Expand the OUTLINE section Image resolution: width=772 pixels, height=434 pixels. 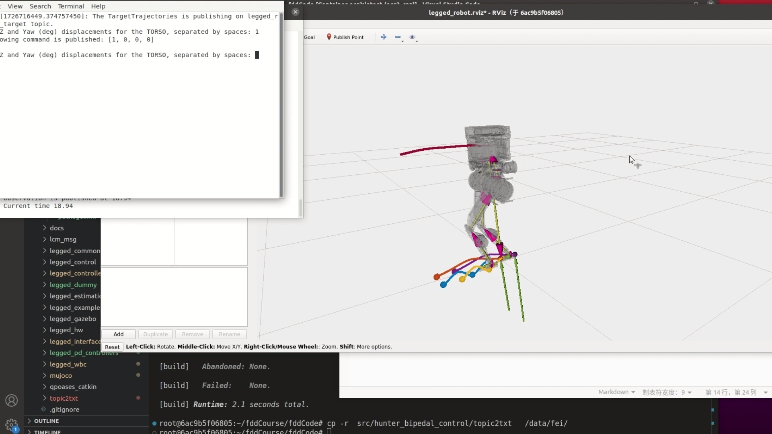pyautogui.click(x=46, y=421)
